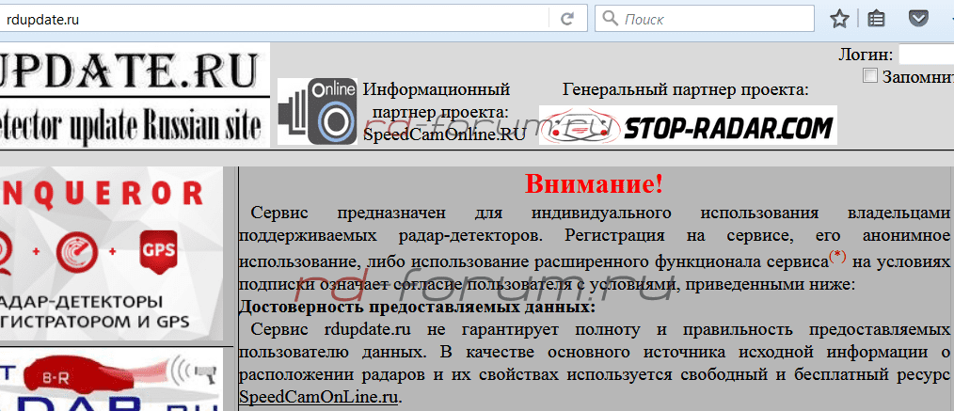Open the red car radar ad banner
The height and width of the screenshot is (411, 954).
pyautogui.click(x=112, y=381)
